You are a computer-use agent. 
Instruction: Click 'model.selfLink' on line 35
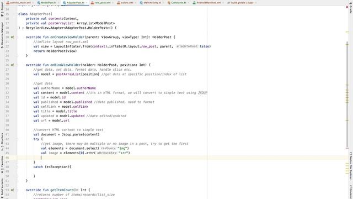pyautogui.click(x=75, y=107)
